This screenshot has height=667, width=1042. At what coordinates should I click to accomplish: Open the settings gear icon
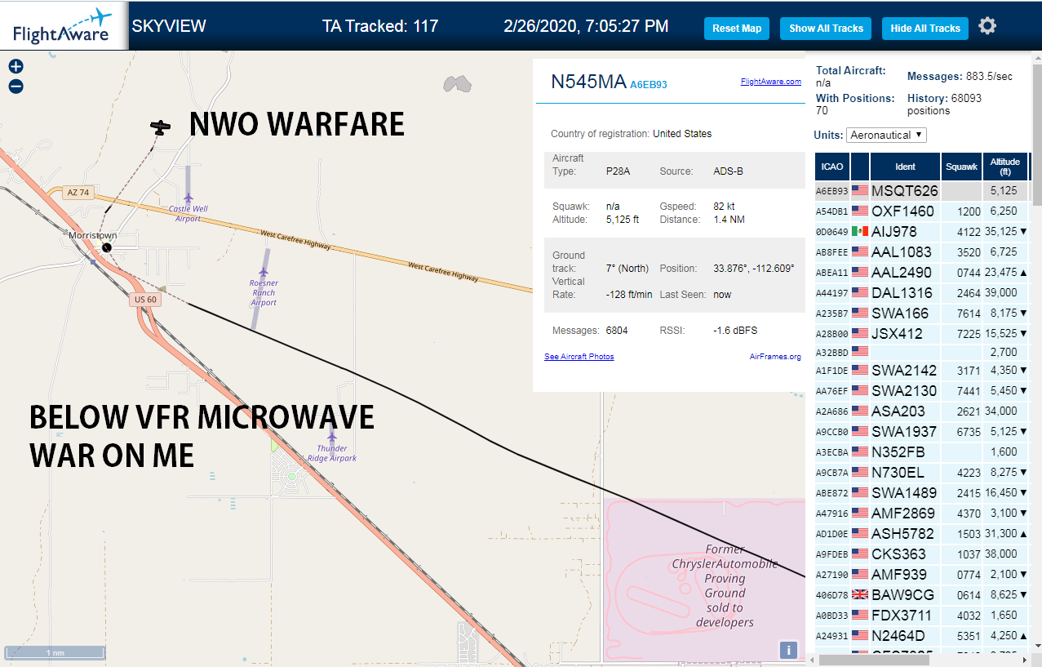[987, 26]
